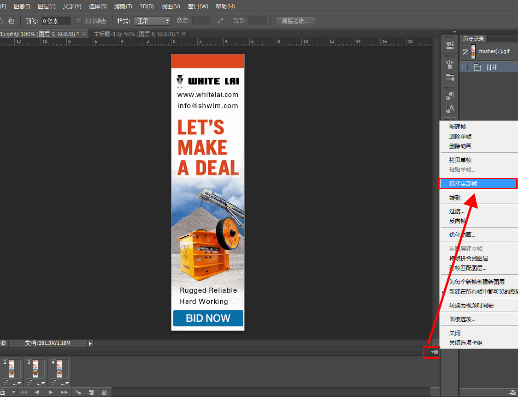Screen dimensions: 518x397
Task: Click the 调整边缘... button
Action: pyautogui.click(x=295, y=21)
